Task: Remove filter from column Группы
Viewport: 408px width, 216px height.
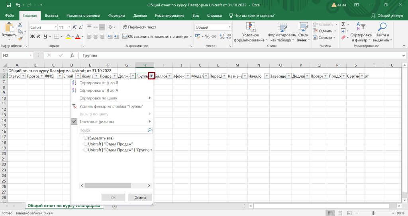Action: coord(111,106)
